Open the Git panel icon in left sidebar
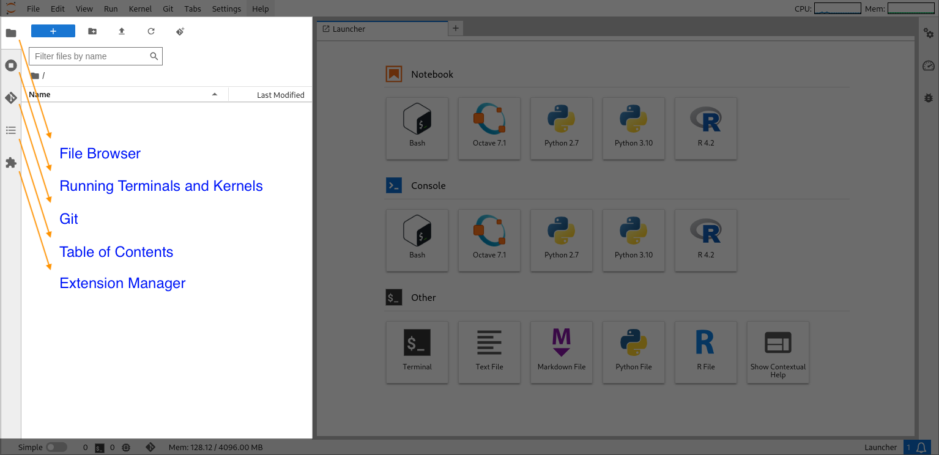Viewport: 939px width, 455px height. [x=11, y=98]
